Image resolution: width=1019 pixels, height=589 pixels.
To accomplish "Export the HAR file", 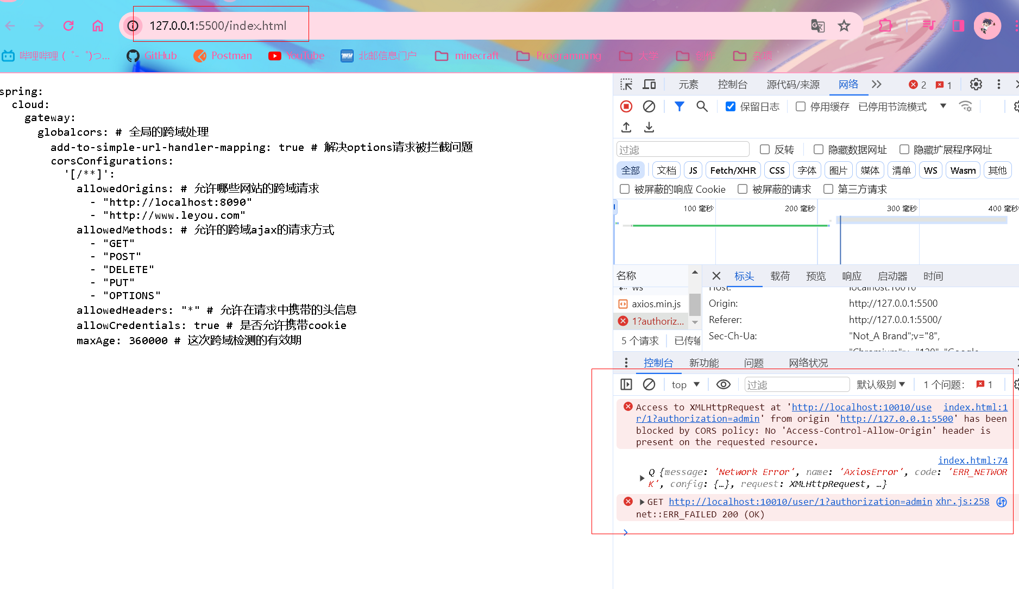I will (649, 127).
